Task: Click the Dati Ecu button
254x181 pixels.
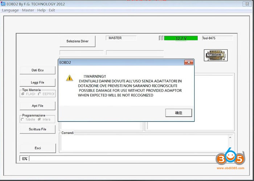Action: pos(37,70)
